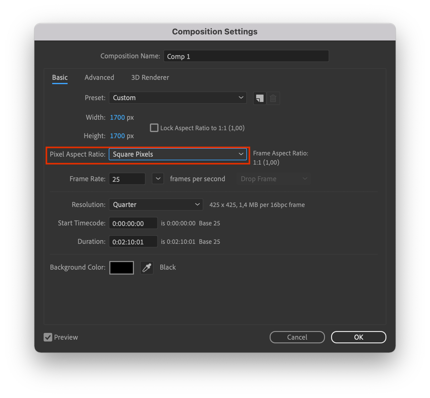430x398 pixels.
Task: Toggle Lock Aspect Ratio to 1:1
Action: pyautogui.click(x=154, y=128)
